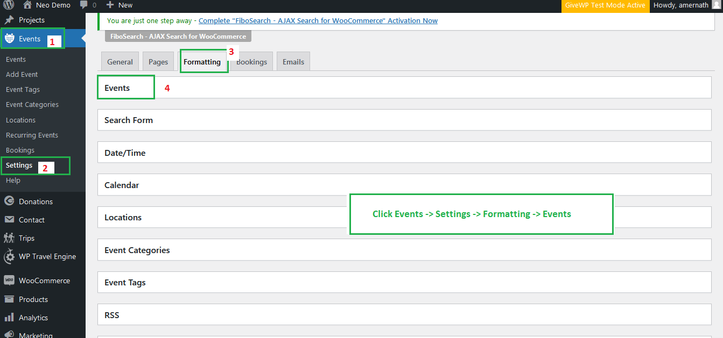Expand the Event Tags section
This screenshot has height=338, width=723.
[404, 282]
